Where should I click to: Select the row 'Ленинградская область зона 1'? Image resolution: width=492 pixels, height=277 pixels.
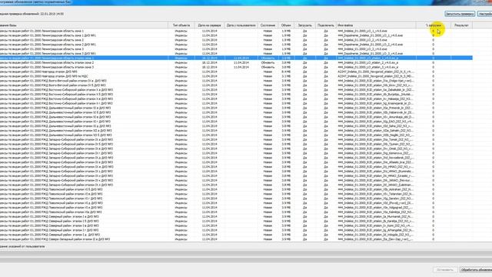[236, 31]
